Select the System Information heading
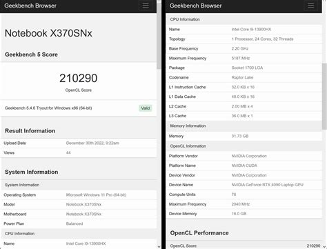This screenshot has height=249, width=327. click(x=31, y=172)
